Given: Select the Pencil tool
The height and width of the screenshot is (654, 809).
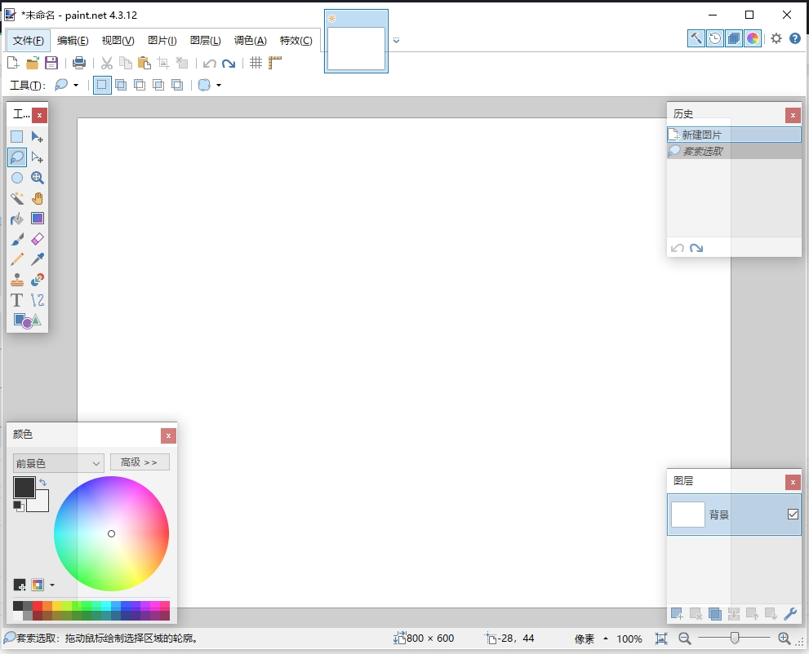Looking at the screenshot, I should pos(17,259).
